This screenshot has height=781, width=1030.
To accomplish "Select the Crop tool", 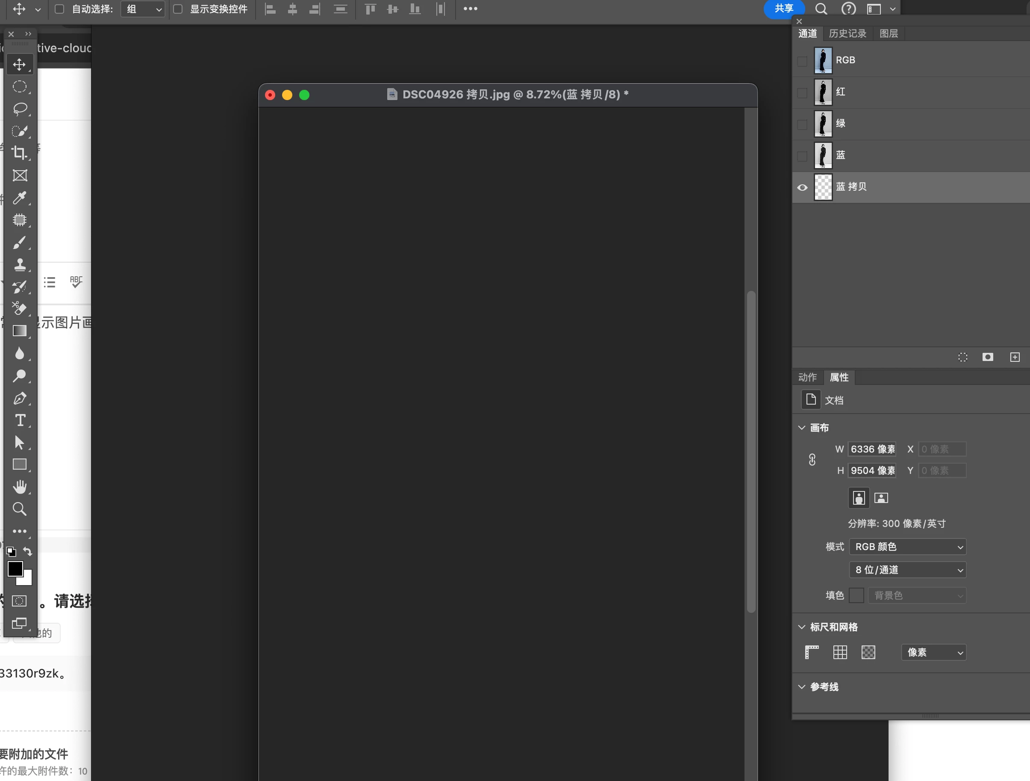I will [x=20, y=153].
